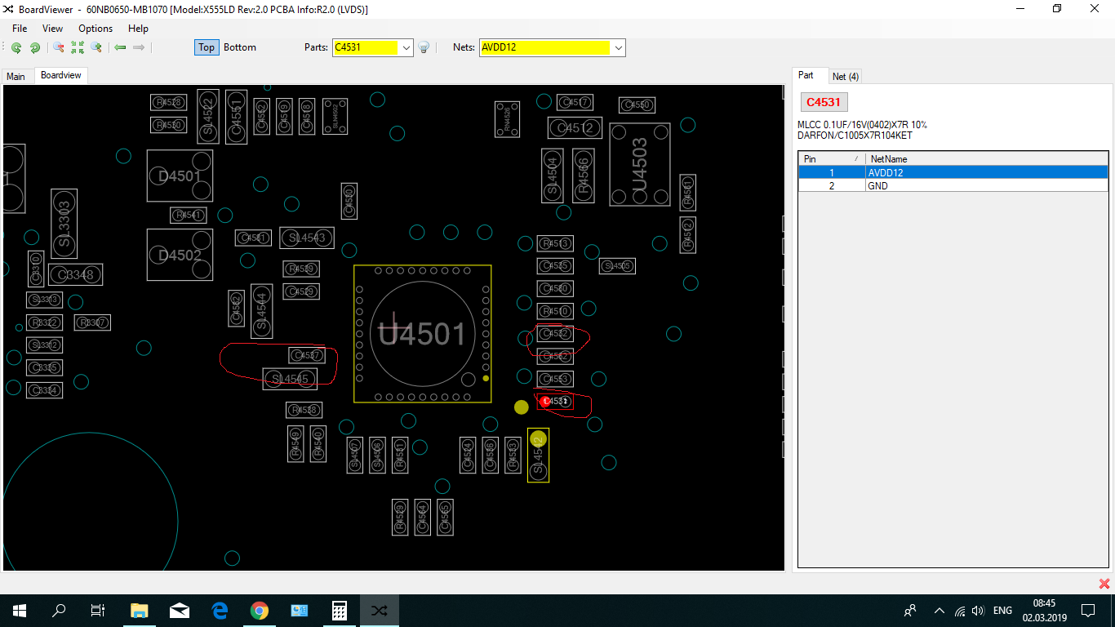The image size is (1115, 627).
Task: Open the File menu
Action: point(20,28)
